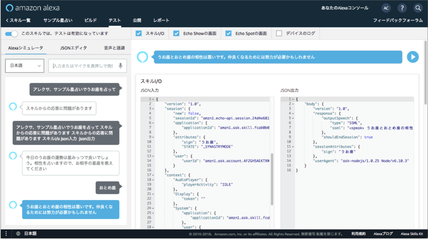Collapse the "application" fold at input line 6

pyautogui.click(x=153, y=123)
